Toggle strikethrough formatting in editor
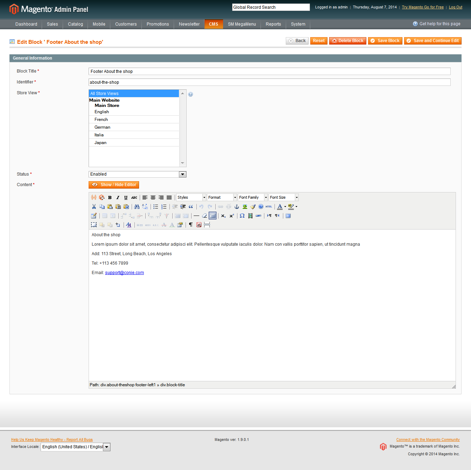This screenshot has width=471, height=470. point(134,197)
